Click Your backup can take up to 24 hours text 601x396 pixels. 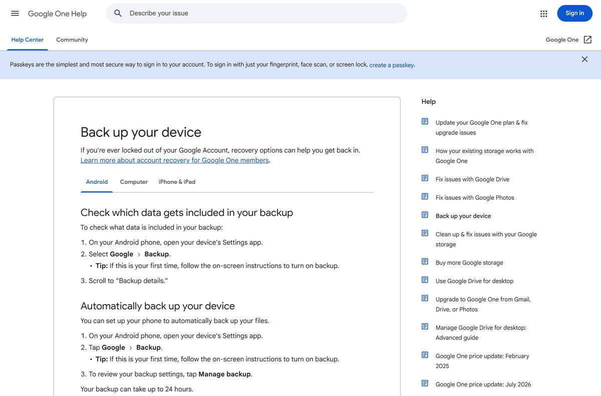click(137, 389)
